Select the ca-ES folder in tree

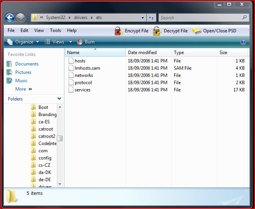(x=44, y=122)
